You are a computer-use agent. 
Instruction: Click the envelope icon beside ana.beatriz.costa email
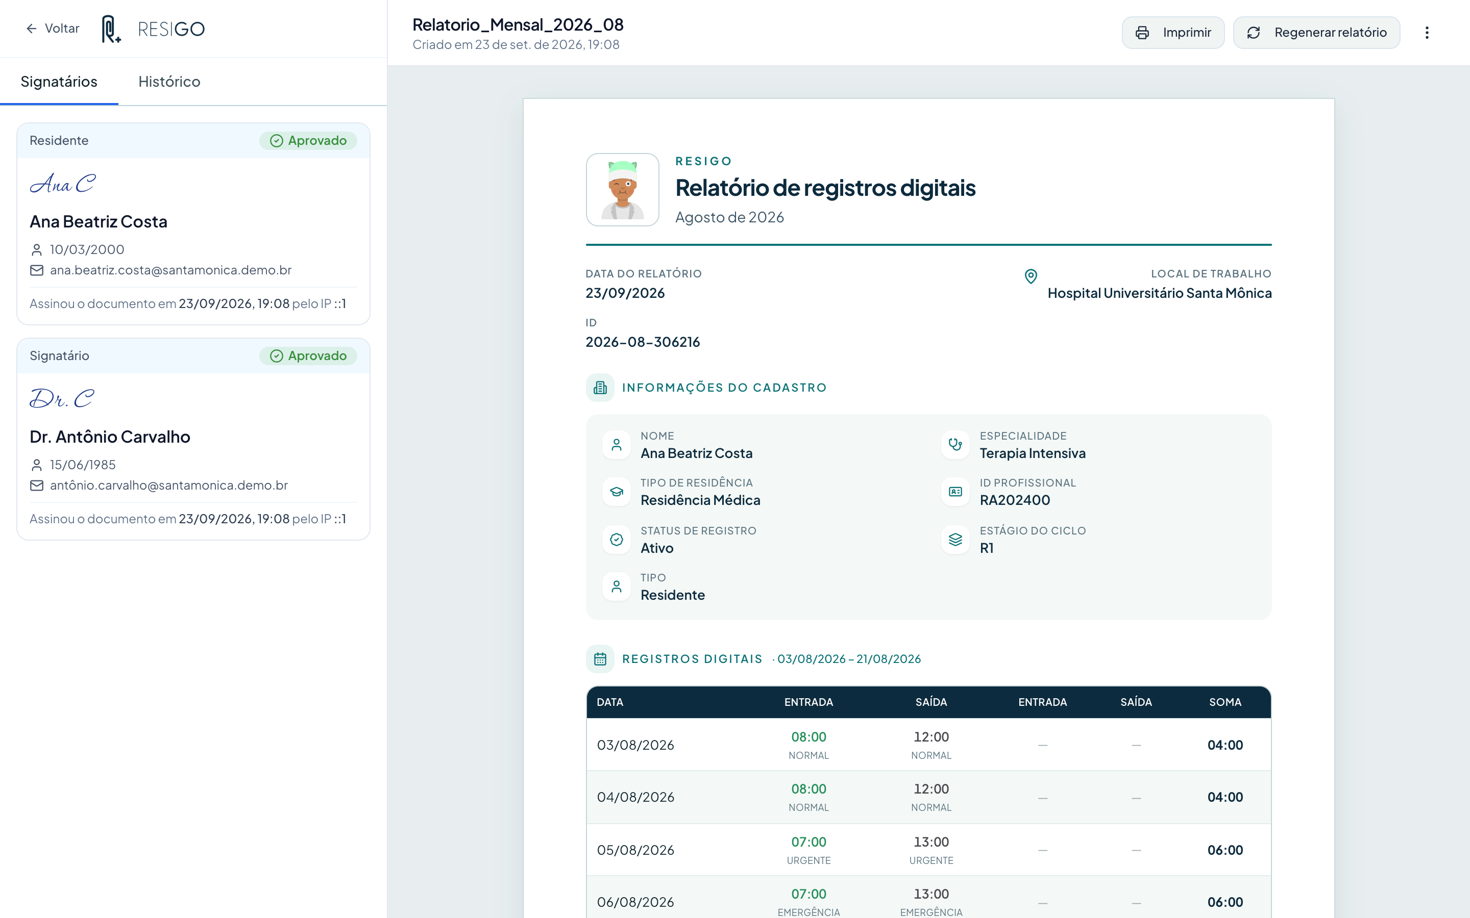point(36,270)
